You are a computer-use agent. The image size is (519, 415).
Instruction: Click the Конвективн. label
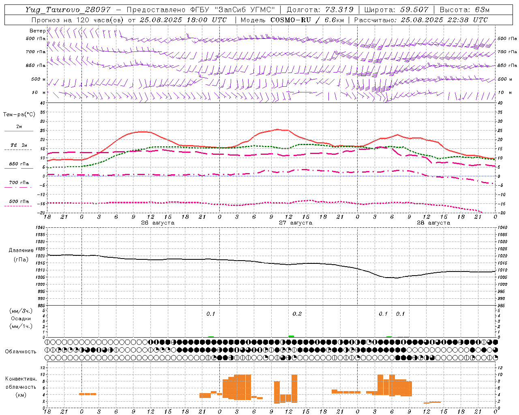click(21, 379)
